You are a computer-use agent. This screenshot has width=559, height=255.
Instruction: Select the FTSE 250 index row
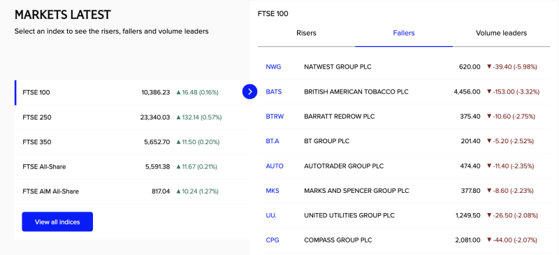tap(132, 117)
